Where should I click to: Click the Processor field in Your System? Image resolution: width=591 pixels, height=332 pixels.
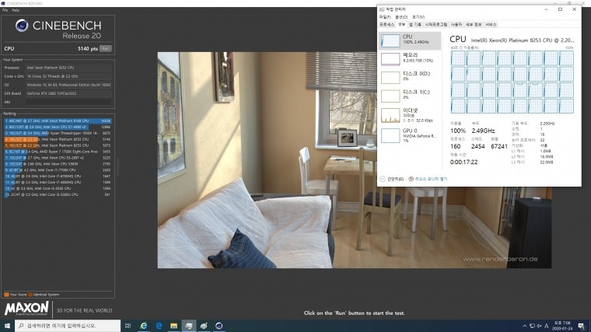click(x=68, y=68)
